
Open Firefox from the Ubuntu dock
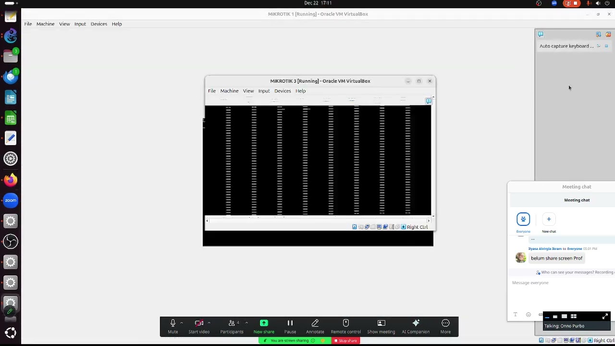[x=11, y=180]
